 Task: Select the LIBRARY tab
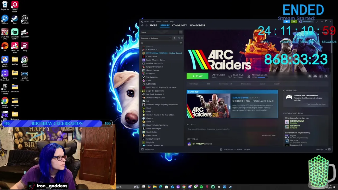click(x=165, y=25)
